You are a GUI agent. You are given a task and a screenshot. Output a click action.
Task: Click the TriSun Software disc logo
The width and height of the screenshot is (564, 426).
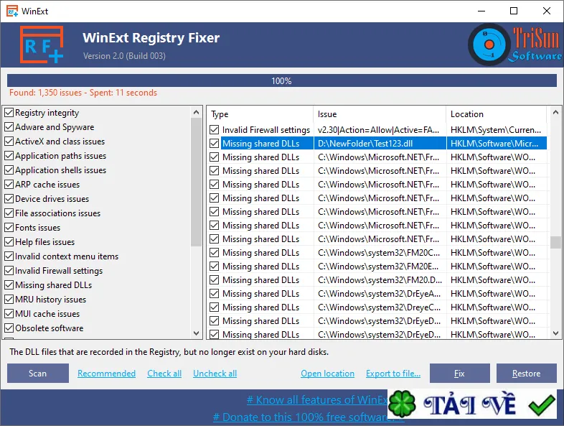pyautogui.click(x=489, y=45)
